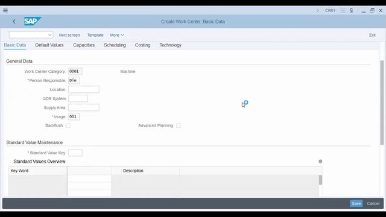Go back with the left arrow icon

point(14,22)
